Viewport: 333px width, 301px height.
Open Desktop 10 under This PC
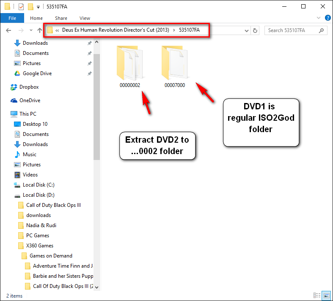tap(35, 124)
